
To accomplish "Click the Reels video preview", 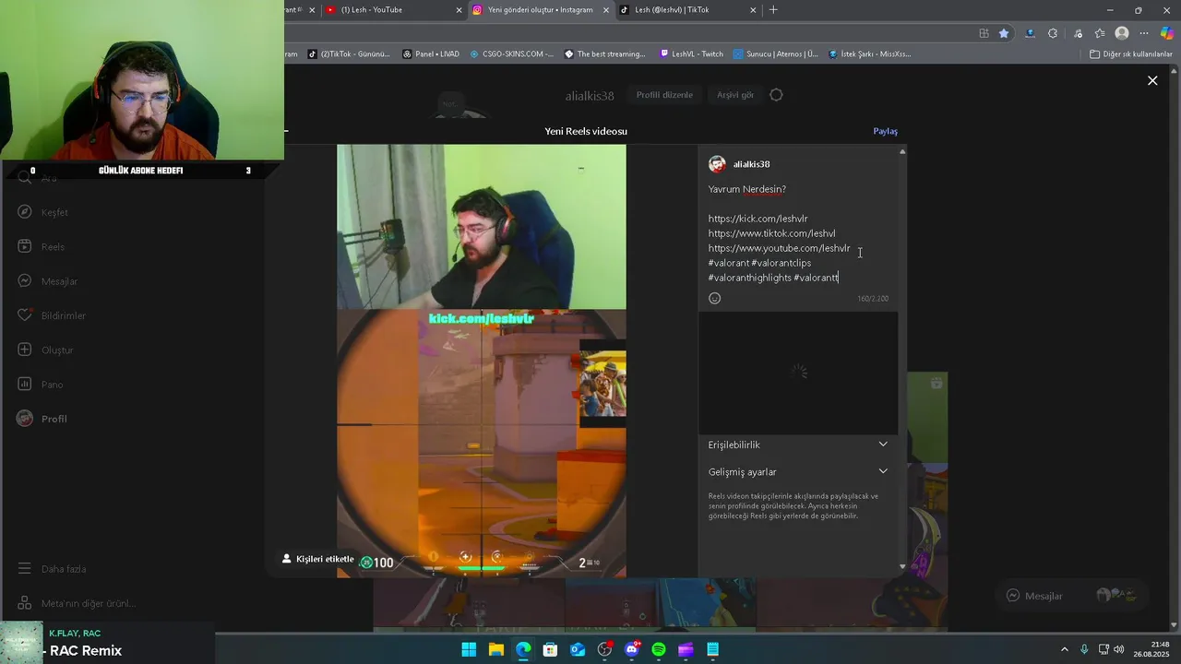I will [482, 362].
